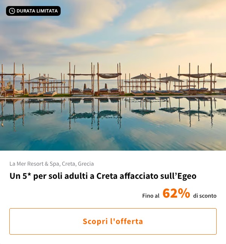The width and height of the screenshot is (226, 244).
Task: Click the 'di sconto' text
Action: pyautogui.click(x=205, y=196)
